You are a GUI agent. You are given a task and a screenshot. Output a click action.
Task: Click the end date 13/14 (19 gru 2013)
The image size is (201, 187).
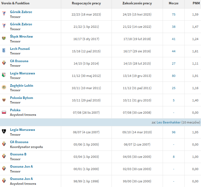[137, 76]
